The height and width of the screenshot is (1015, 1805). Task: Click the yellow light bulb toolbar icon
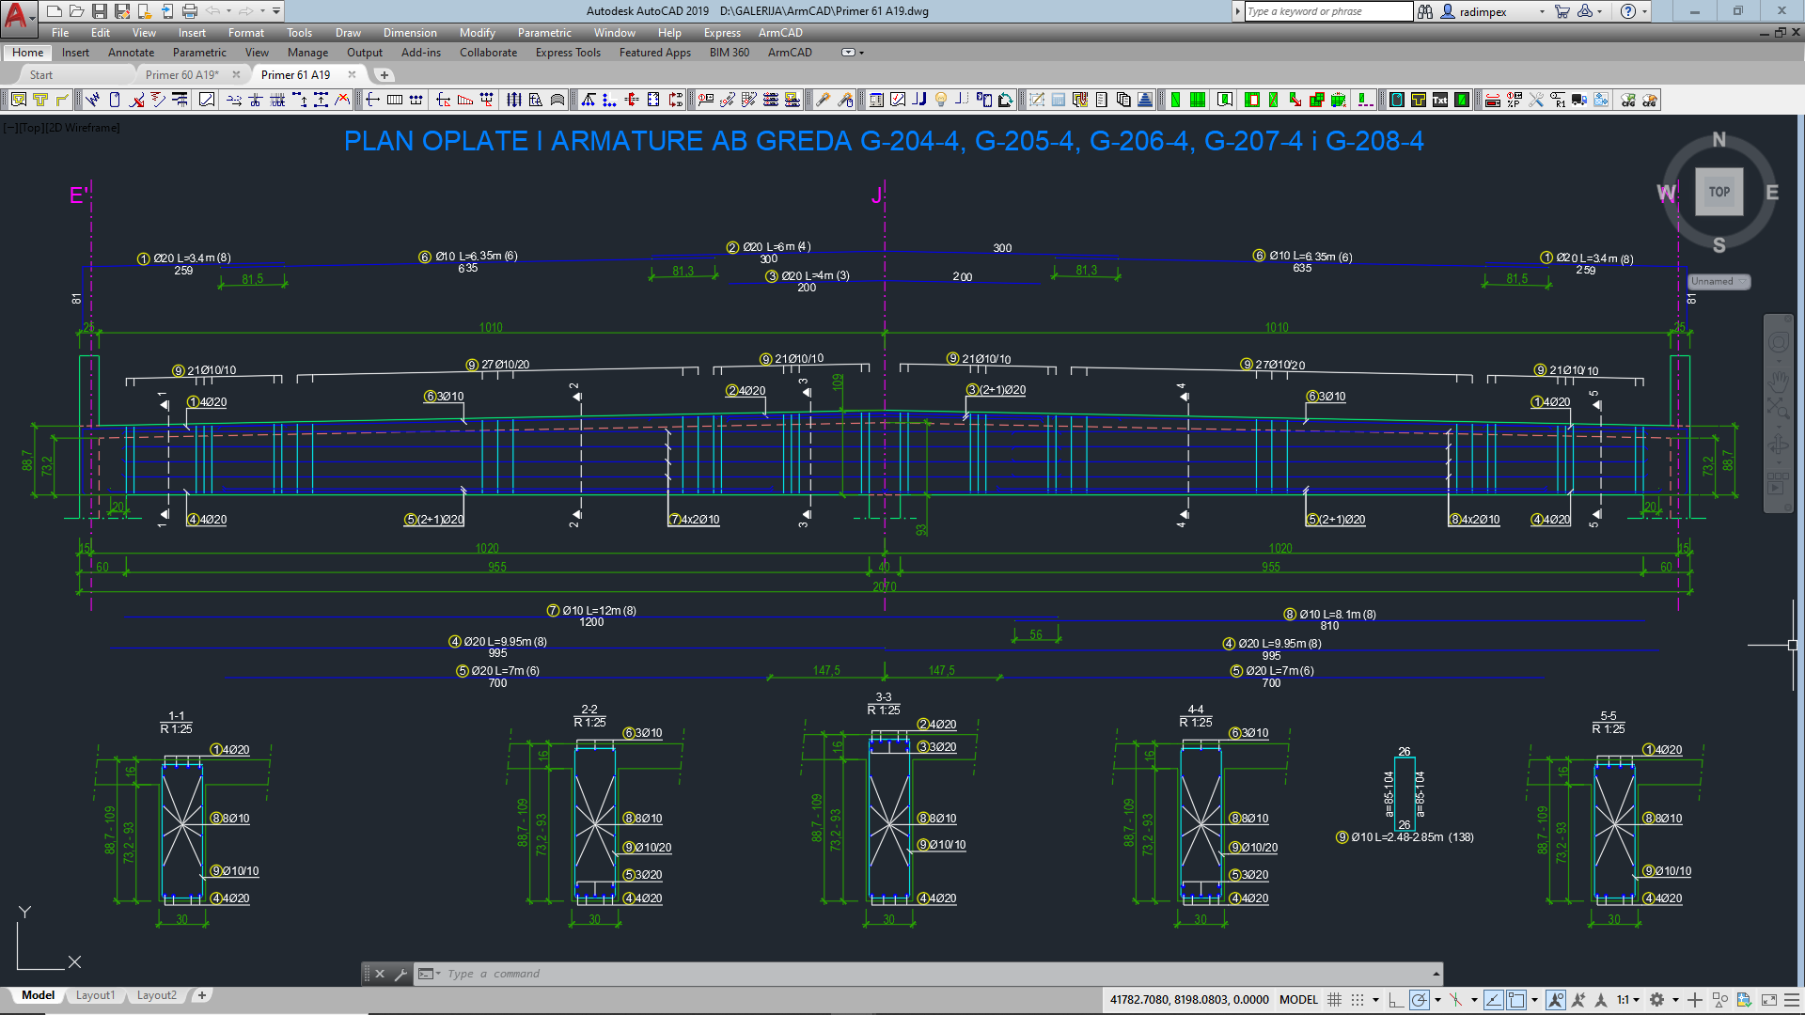[941, 100]
